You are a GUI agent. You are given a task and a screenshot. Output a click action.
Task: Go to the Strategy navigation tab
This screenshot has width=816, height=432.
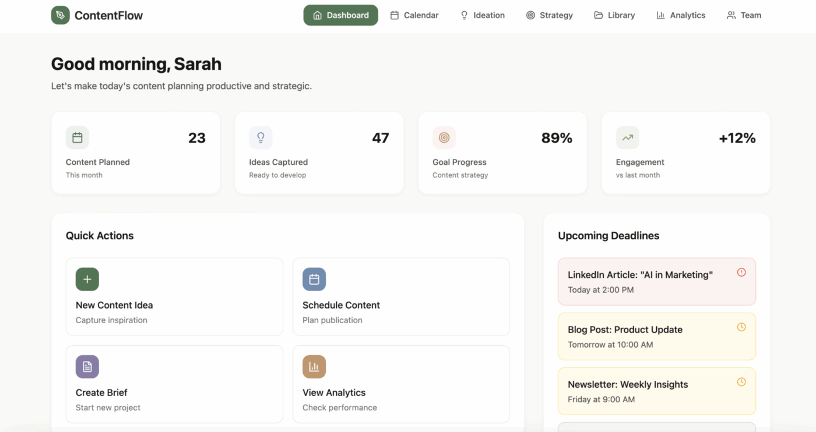coord(550,15)
